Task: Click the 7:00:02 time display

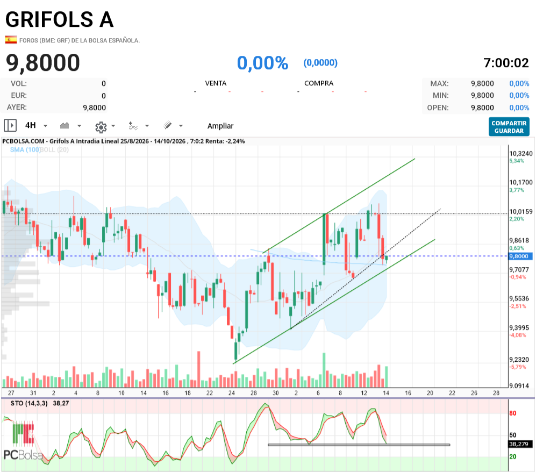Action: (x=506, y=63)
